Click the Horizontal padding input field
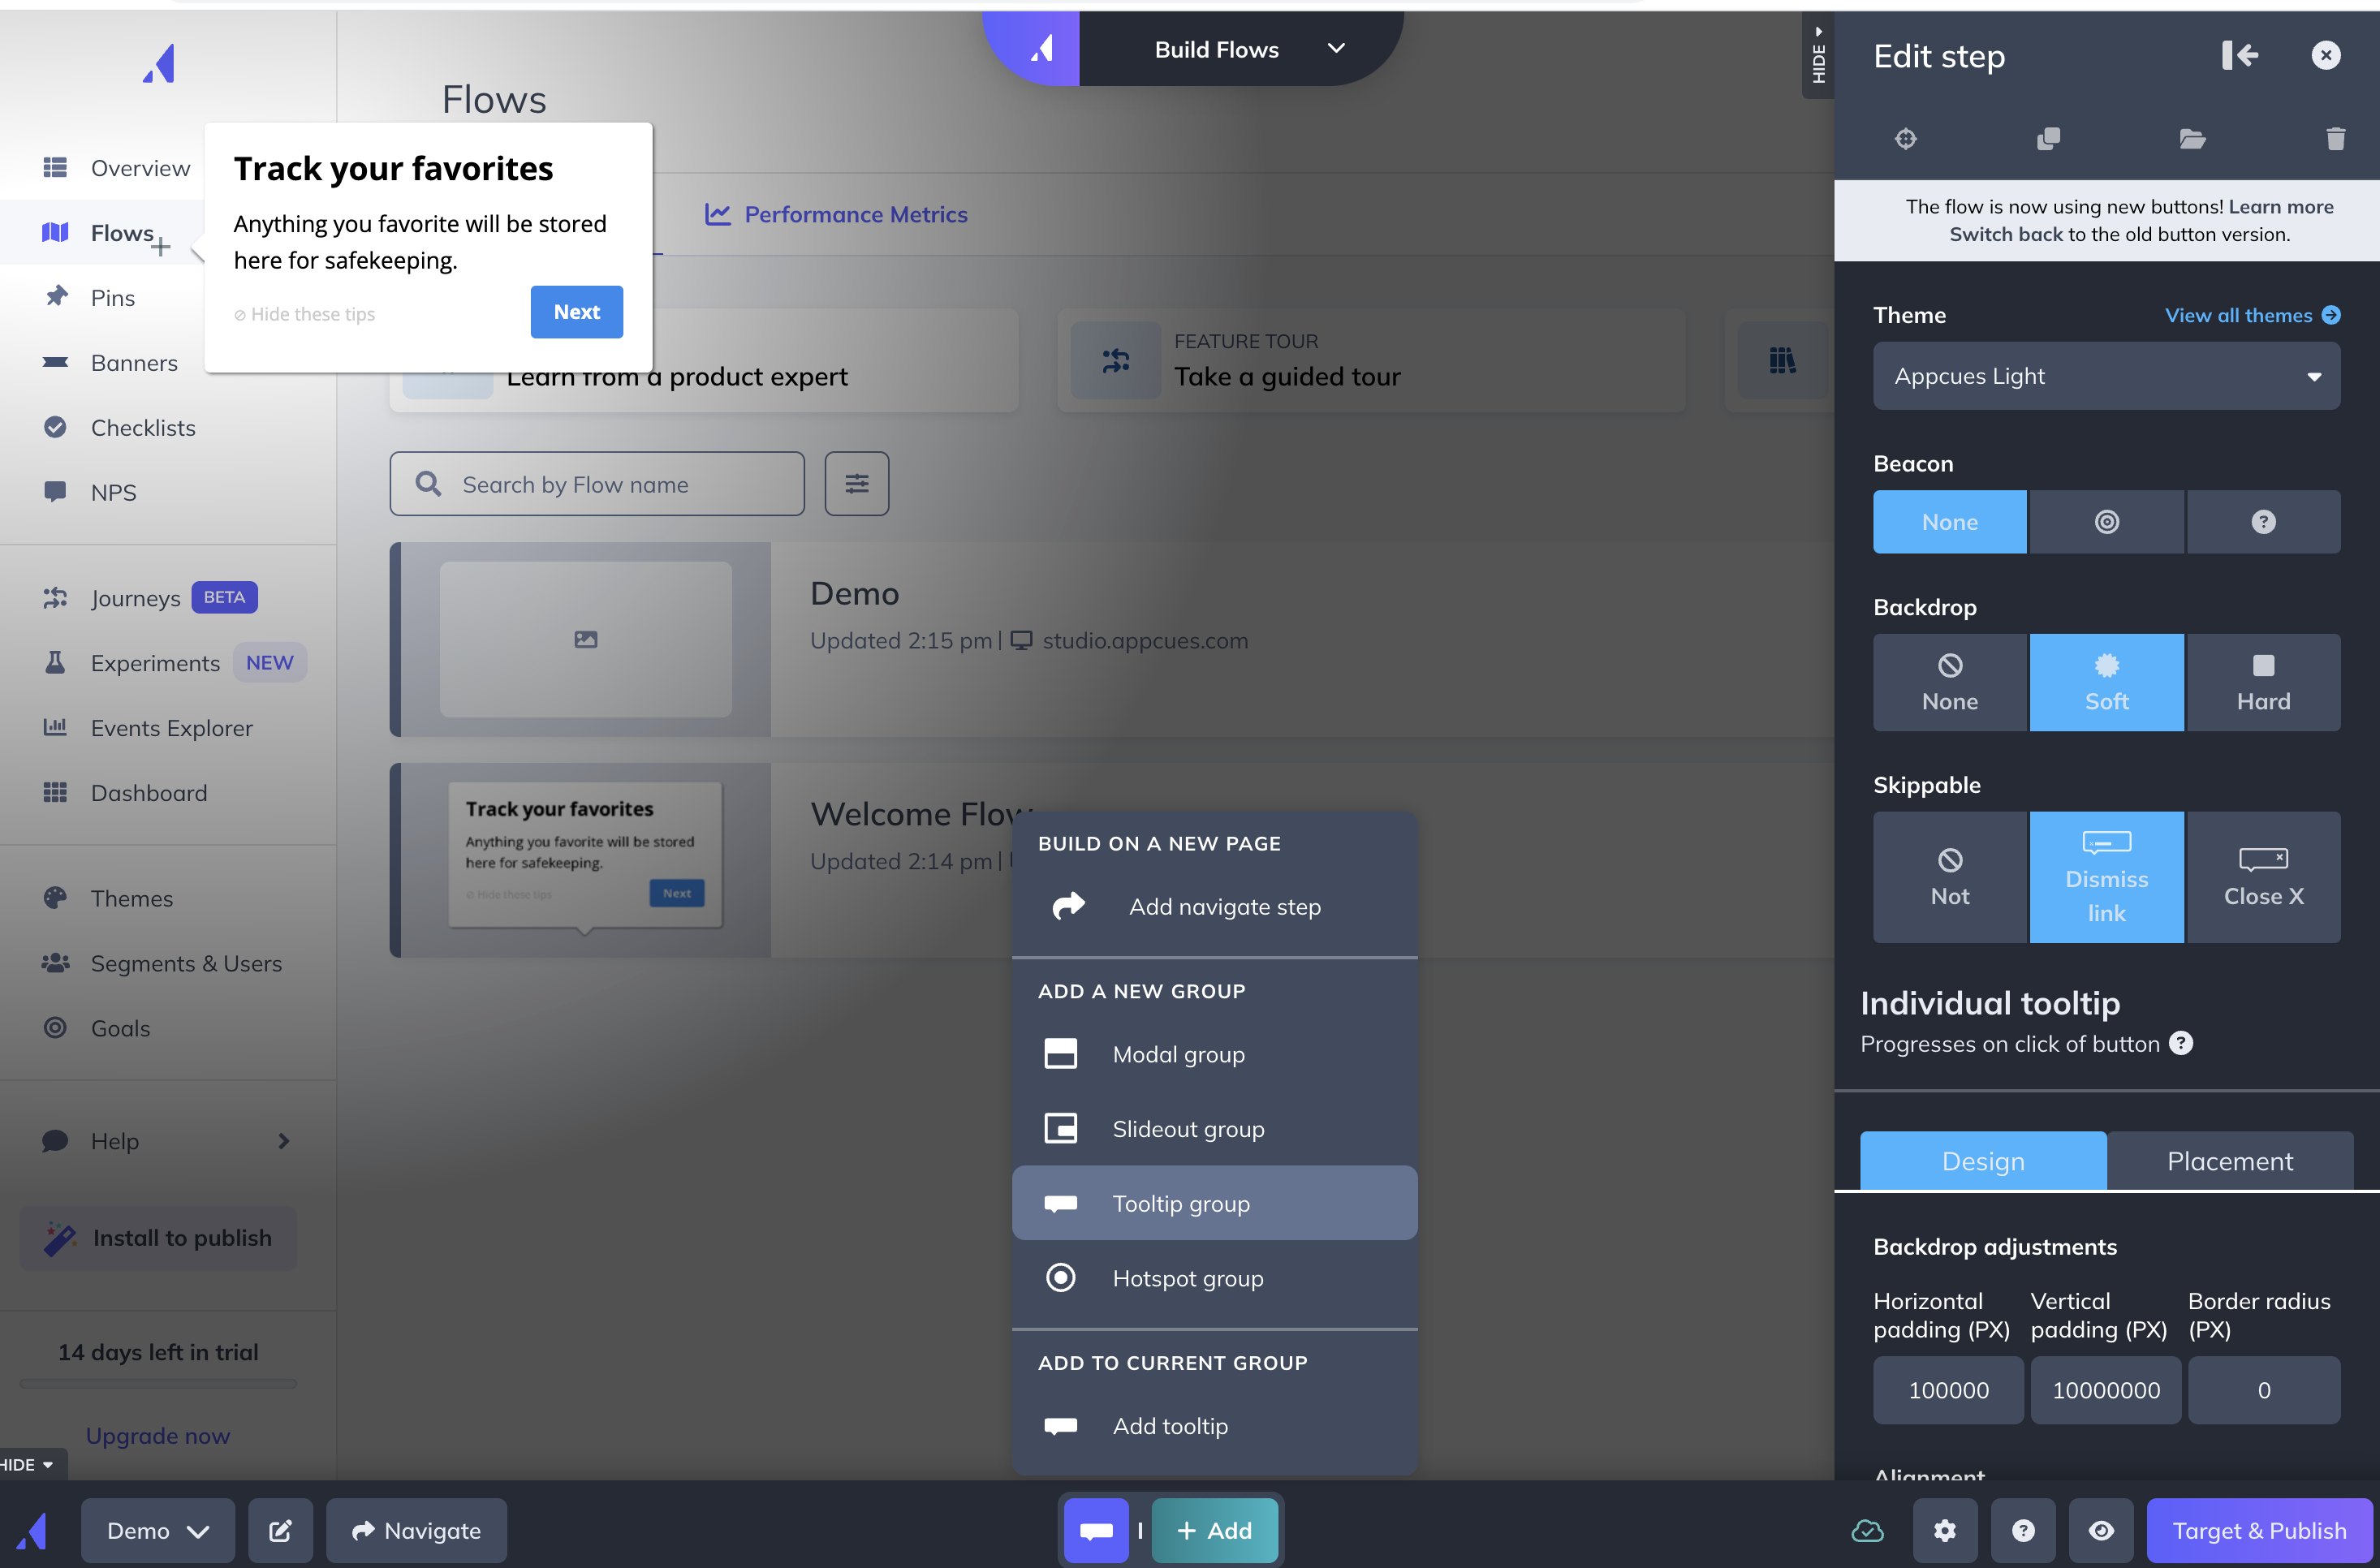 [x=1948, y=1390]
